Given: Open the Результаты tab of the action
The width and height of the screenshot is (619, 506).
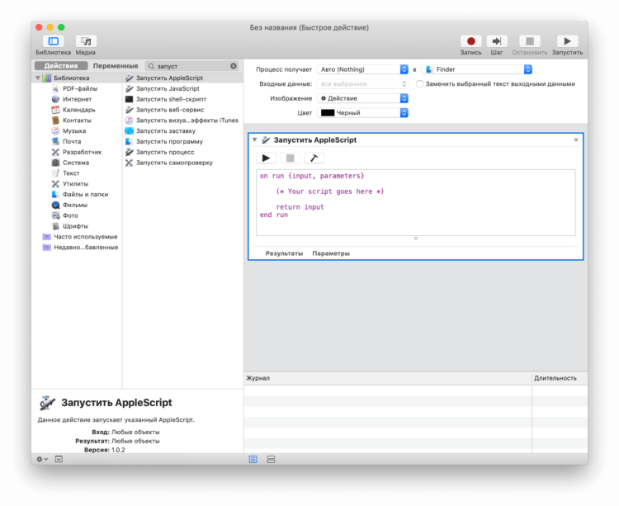Looking at the screenshot, I should click(284, 253).
